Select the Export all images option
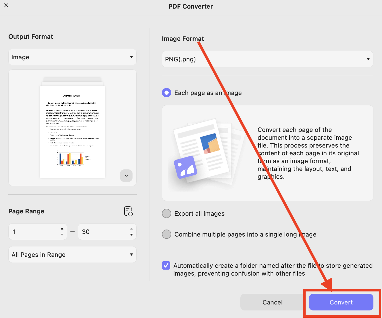The image size is (382, 318). [167, 213]
